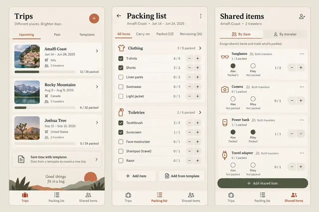Open the Power bank item options menu
Screen dimensions: 319x212
[302, 120]
